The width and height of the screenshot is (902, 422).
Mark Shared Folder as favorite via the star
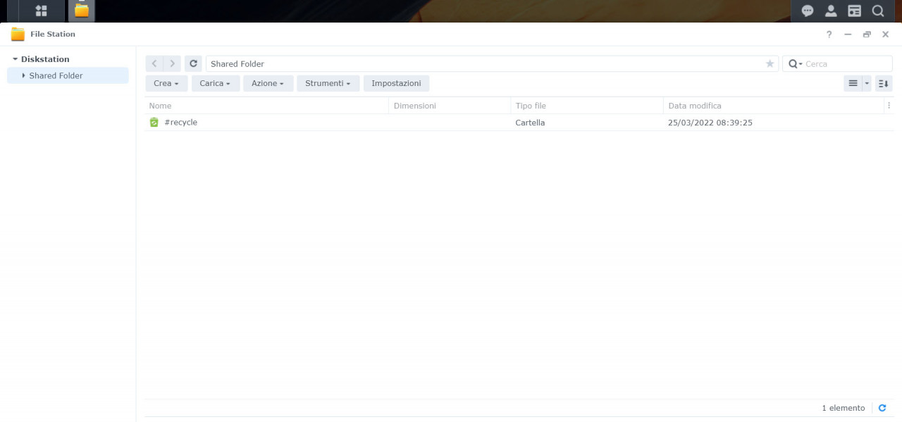coord(770,63)
